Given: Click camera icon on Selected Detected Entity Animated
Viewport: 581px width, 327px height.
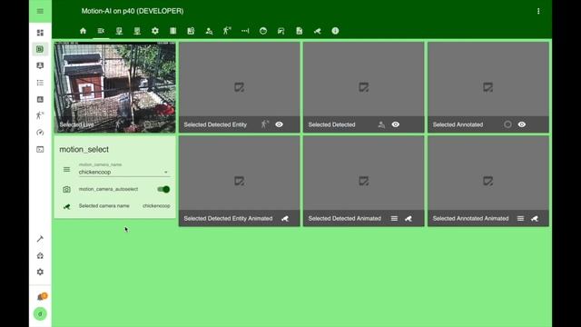Looking at the screenshot, I should pyautogui.click(x=284, y=219).
